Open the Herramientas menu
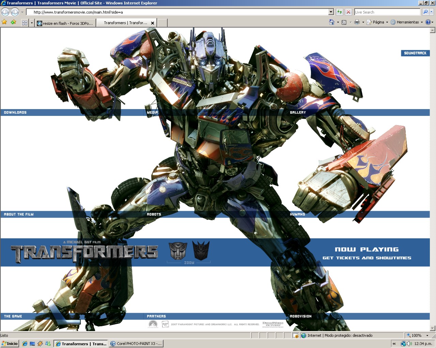 click(407, 22)
